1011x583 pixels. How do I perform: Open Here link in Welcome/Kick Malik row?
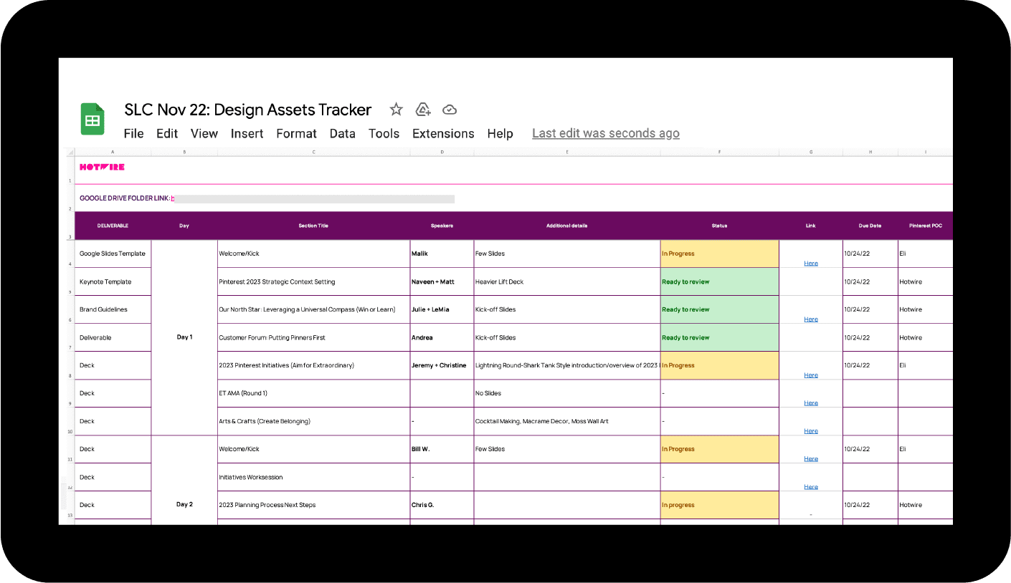pyautogui.click(x=811, y=263)
